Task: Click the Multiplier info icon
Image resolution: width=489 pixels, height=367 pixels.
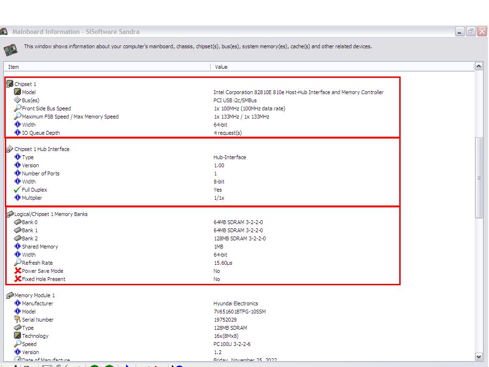Action: [18, 197]
